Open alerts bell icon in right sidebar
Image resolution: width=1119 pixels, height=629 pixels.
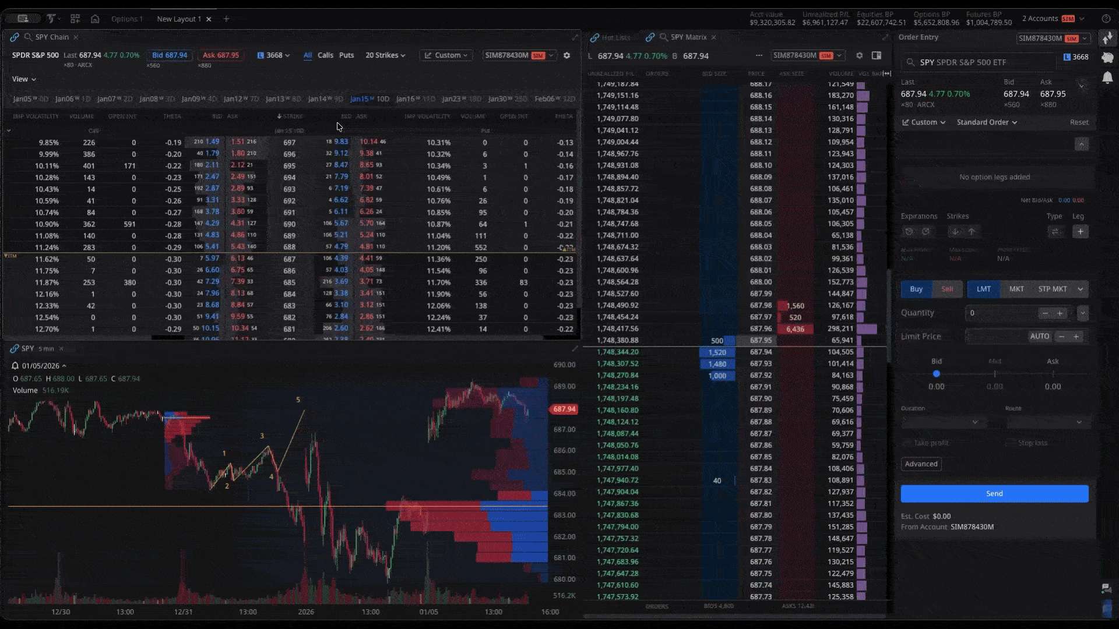(x=1107, y=78)
